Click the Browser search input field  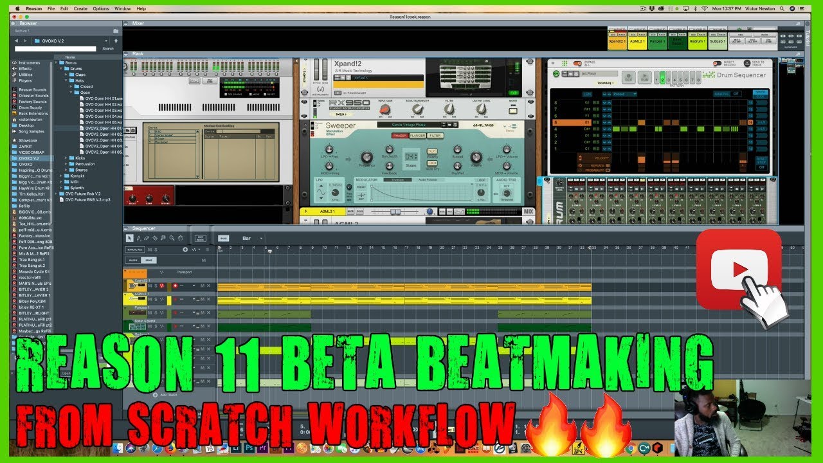[55, 49]
